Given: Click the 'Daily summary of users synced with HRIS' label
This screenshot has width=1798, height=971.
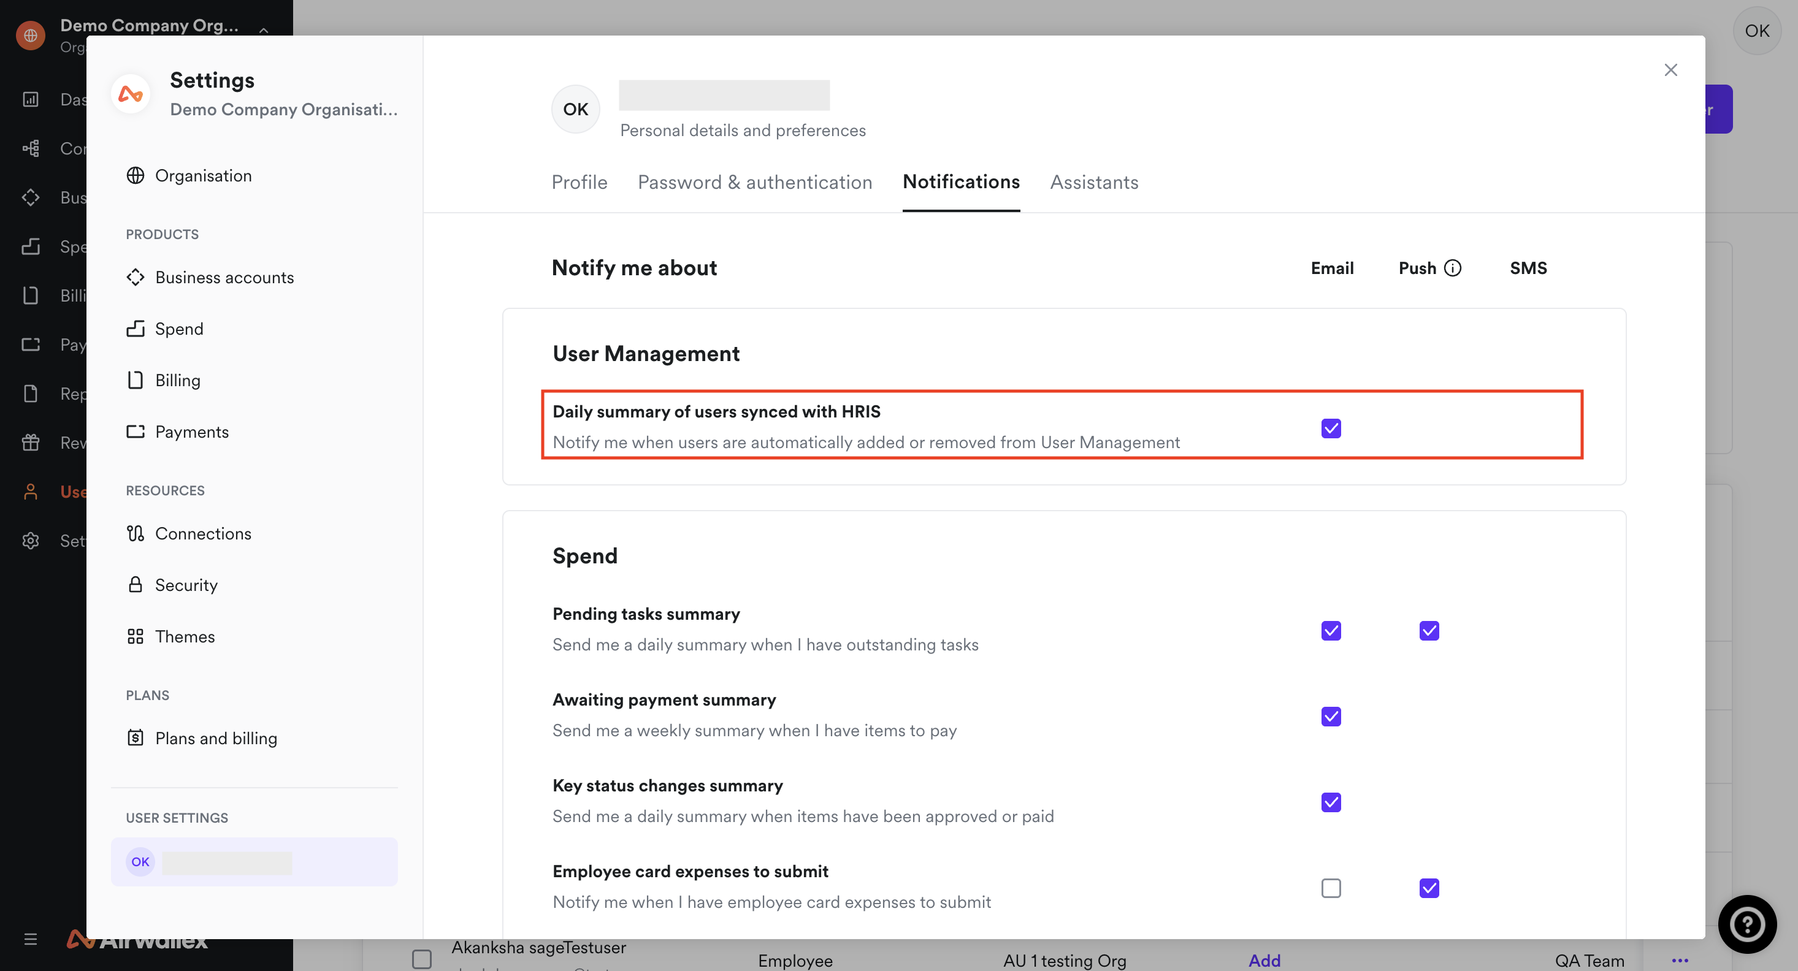Looking at the screenshot, I should click(716, 411).
